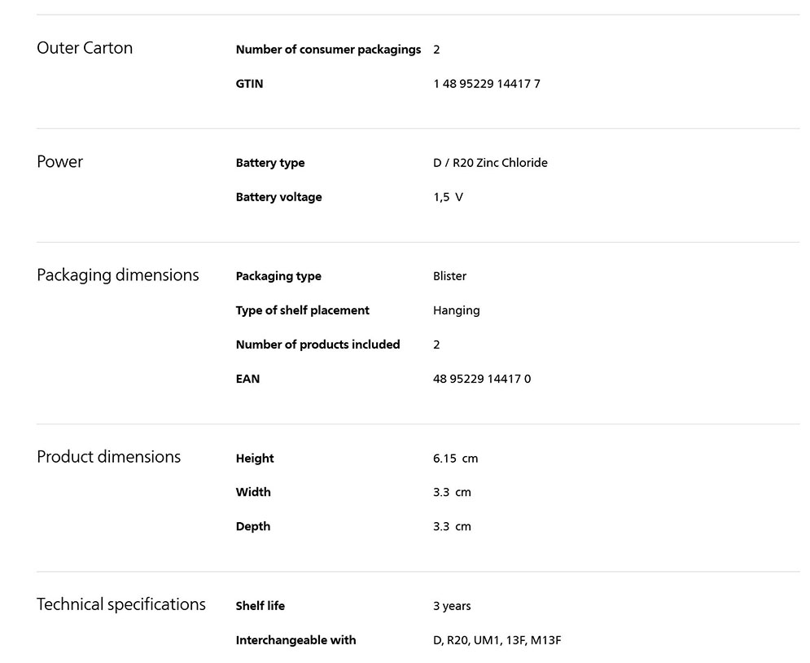Click the Type of shelf placement label

pos(302,310)
